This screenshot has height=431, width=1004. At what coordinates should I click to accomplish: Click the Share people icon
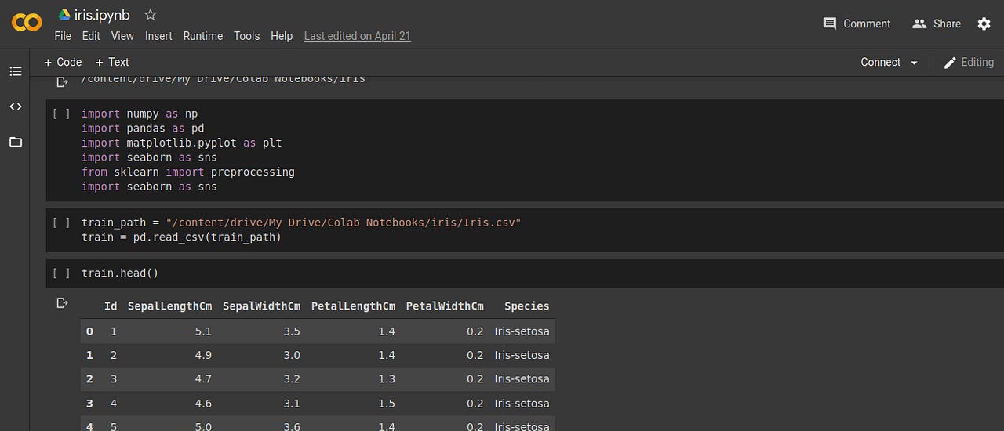(x=919, y=24)
